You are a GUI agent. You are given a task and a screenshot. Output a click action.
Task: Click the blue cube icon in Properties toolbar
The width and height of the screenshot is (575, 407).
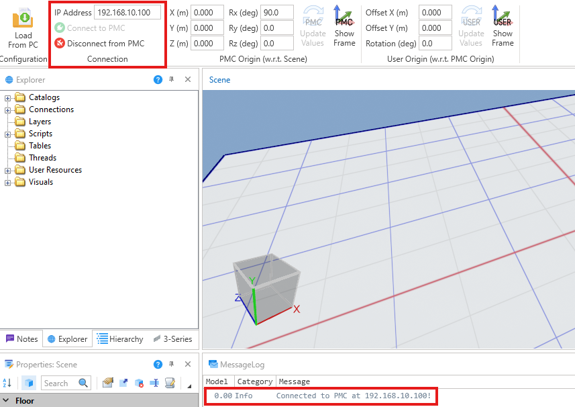pyautogui.click(x=29, y=383)
